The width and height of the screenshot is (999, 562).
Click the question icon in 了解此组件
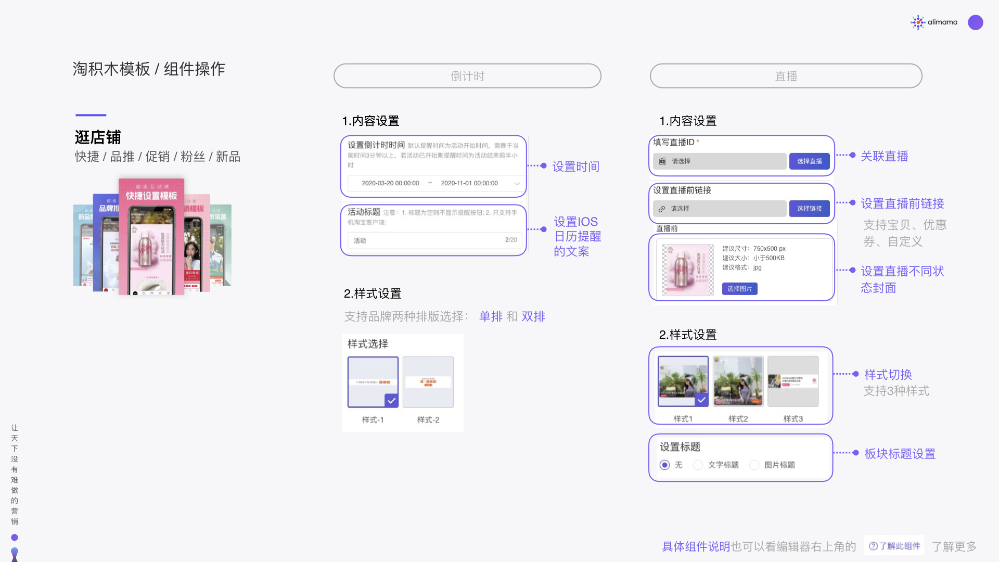click(x=873, y=546)
